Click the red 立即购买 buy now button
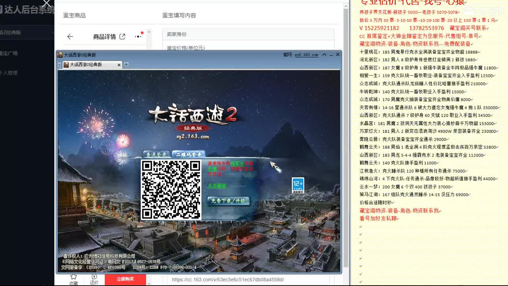This screenshot has width=508, height=286. click(x=125, y=279)
